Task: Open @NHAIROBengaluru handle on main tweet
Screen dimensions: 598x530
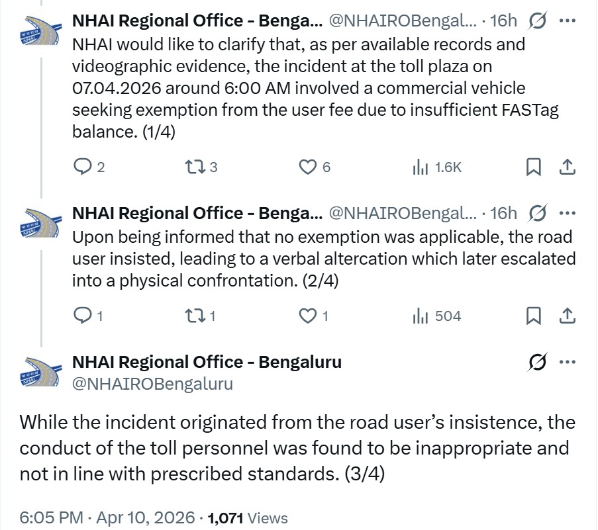Action: pos(152,384)
